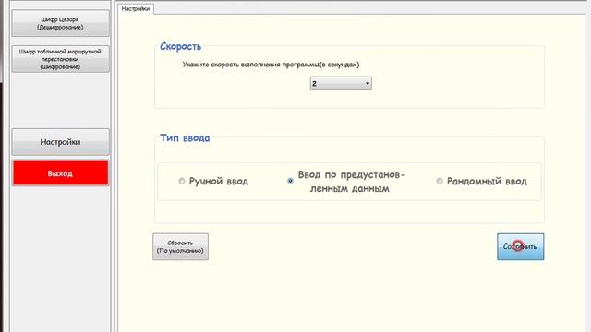Viewport: 591px width, 332px height.
Task: Open the speed dropdown showing 2
Action: [x=341, y=84]
